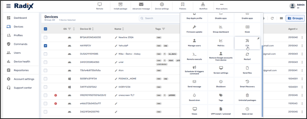
Task: Open Smart Recovery action
Action: coord(247,84)
